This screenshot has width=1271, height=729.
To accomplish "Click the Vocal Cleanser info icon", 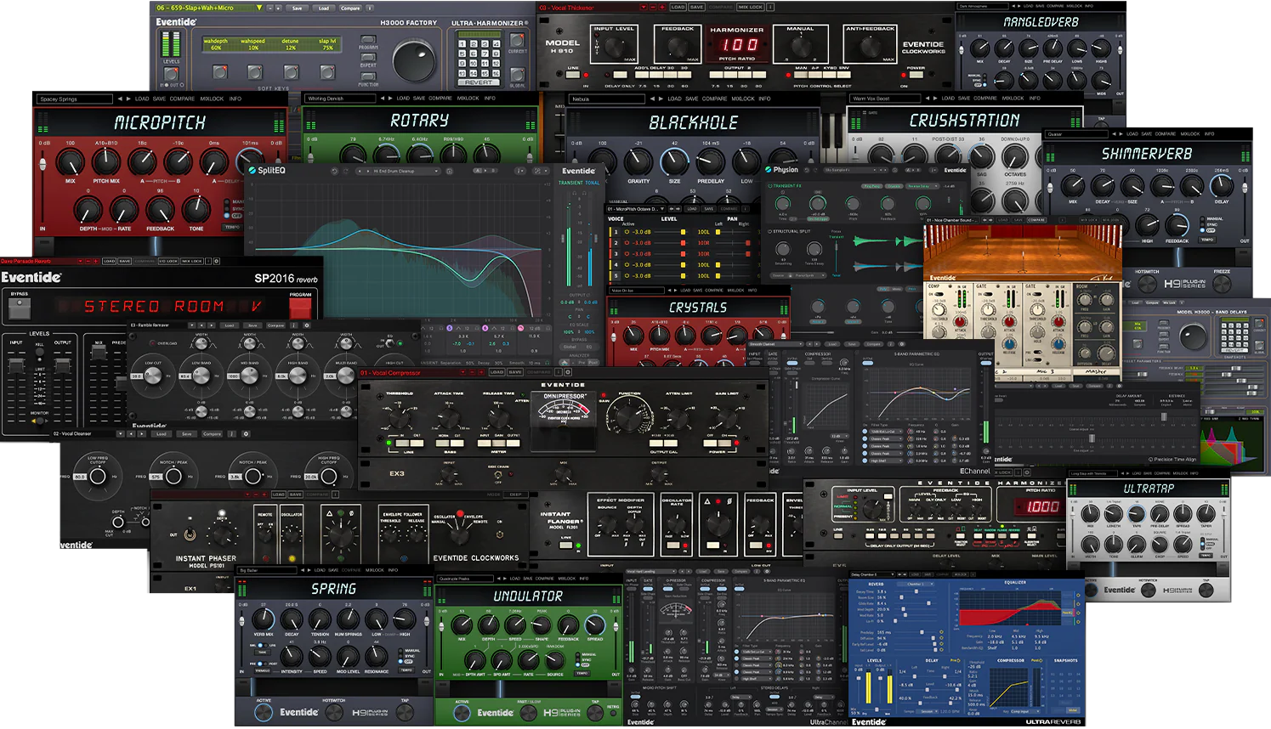I will [x=234, y=434].
